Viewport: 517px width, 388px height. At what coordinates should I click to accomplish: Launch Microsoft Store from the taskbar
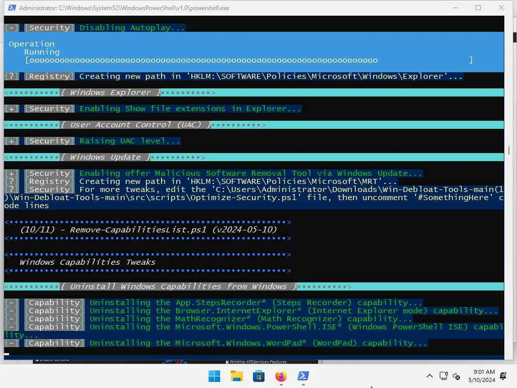[x=258, y=376]
